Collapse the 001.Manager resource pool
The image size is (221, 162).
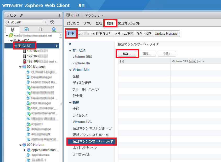(x=20, y=67)
